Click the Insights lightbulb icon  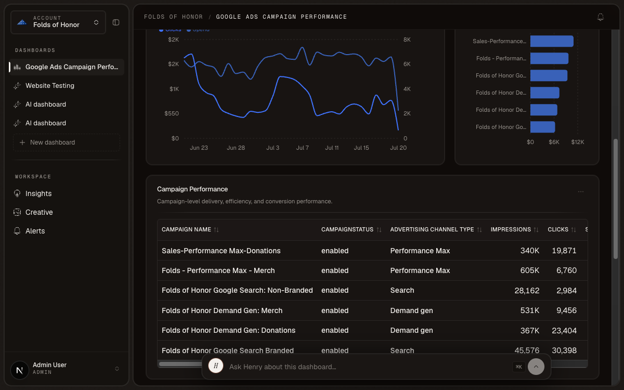pos(17,193)
